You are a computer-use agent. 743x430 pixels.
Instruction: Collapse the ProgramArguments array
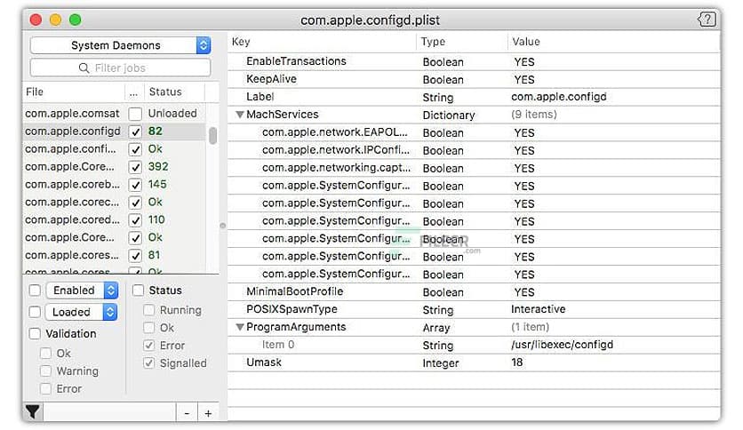[240, 327]
